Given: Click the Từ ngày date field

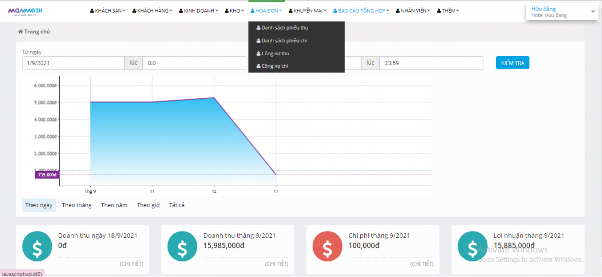Looking at the screenshot, I should pos(73,63).
